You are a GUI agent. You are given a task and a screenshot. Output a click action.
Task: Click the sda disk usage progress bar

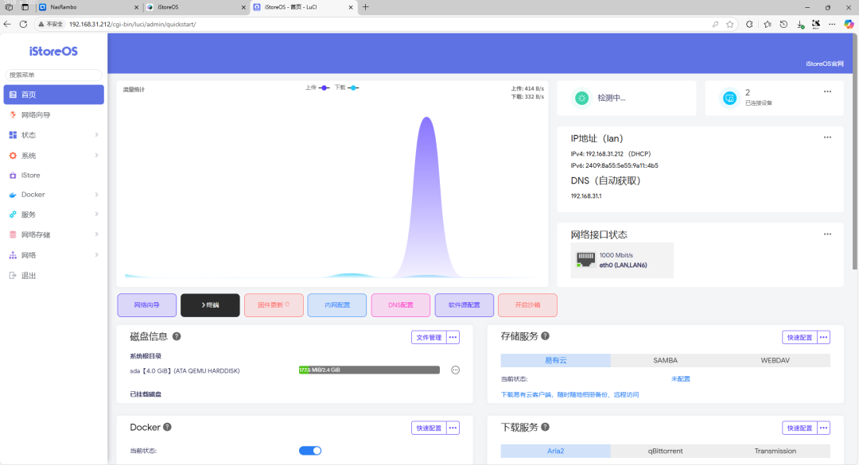pos(369,370)
